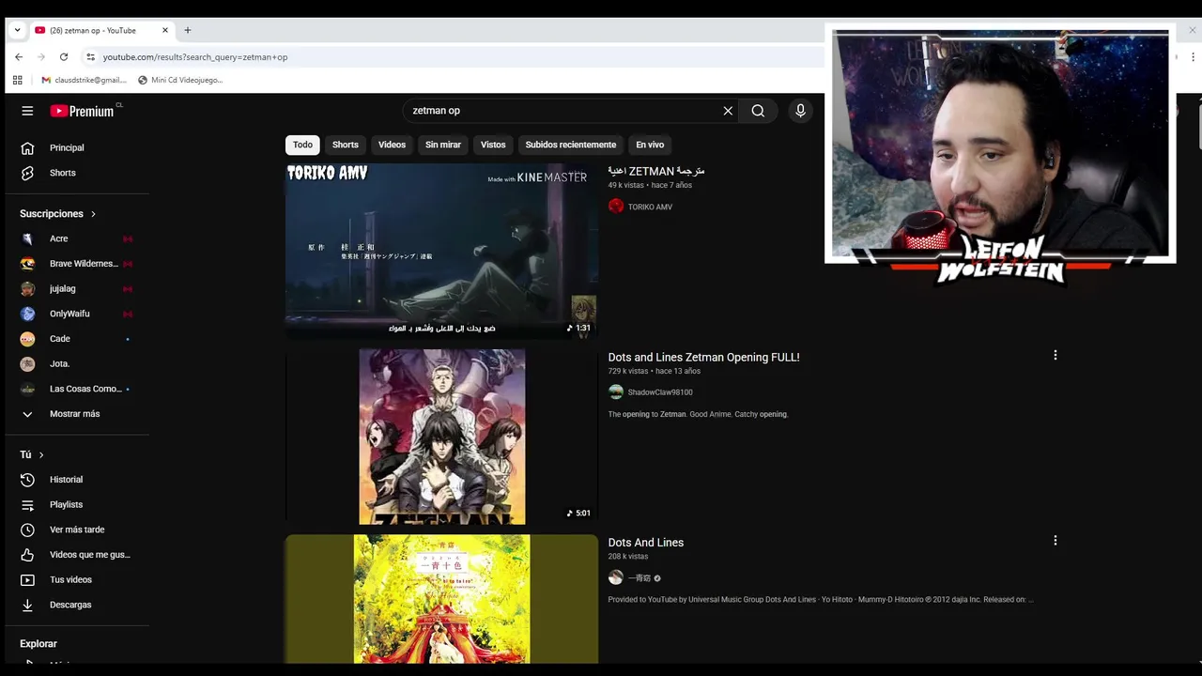Open the YouTube hamburger guide menu
The width and height of the screenshot is (1202, 676).
tap(27, 111)
